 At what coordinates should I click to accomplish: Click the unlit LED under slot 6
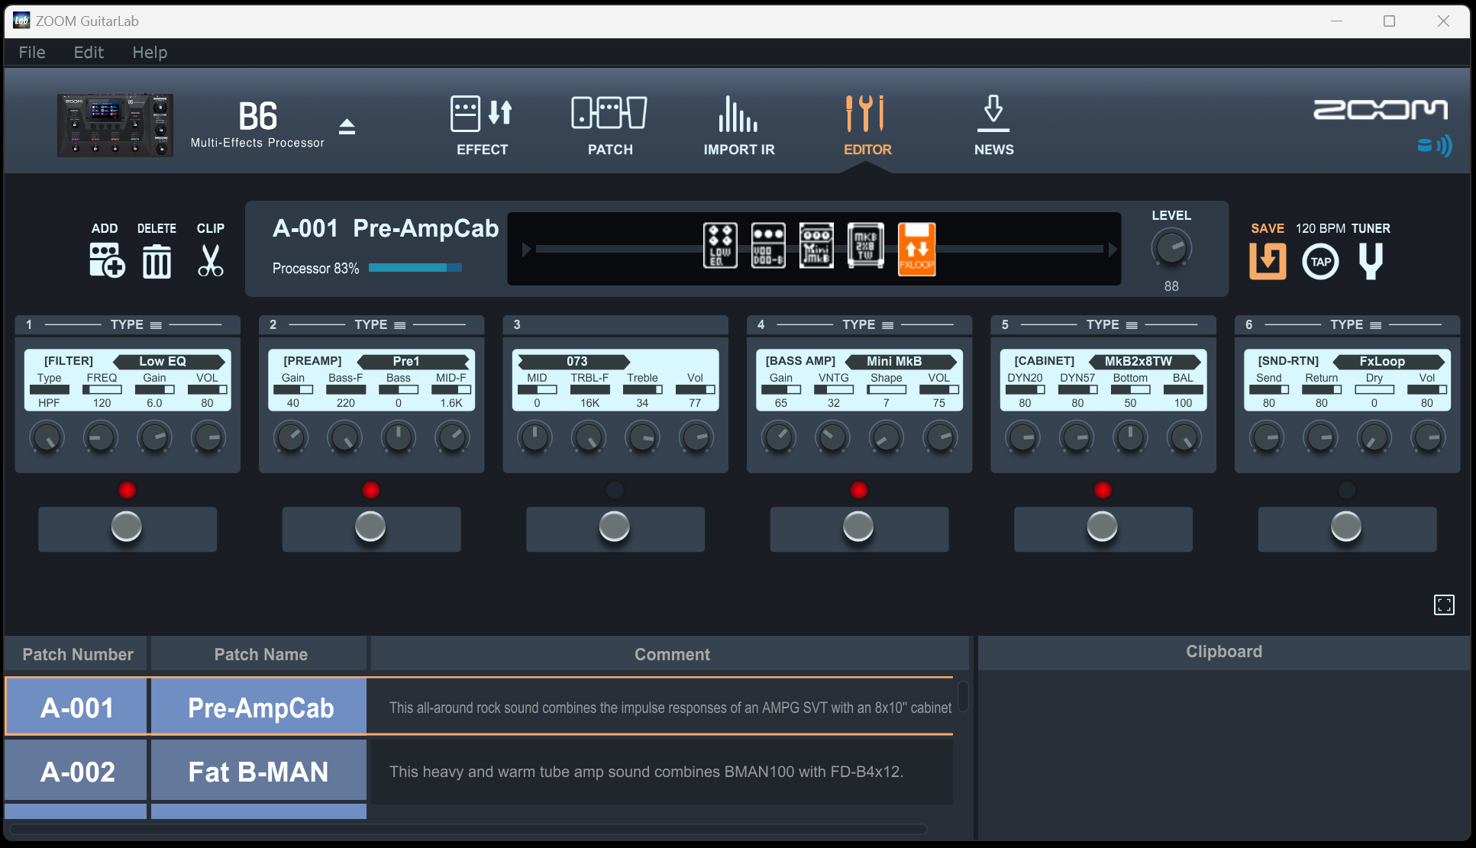[x=1347, y=490]
